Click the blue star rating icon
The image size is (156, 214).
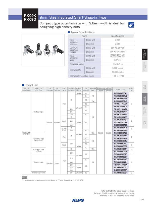131,25
